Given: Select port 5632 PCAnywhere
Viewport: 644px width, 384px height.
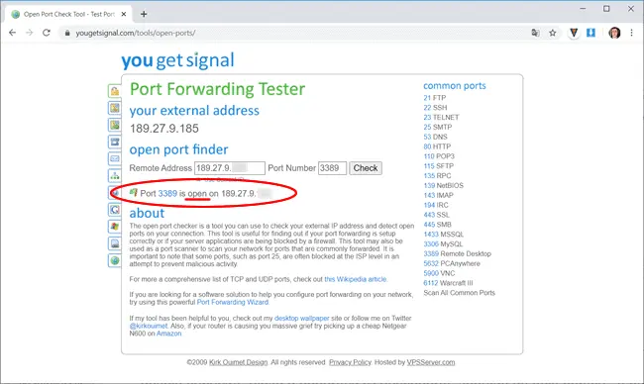Looking at the screenshot, I should pos(452,263).
